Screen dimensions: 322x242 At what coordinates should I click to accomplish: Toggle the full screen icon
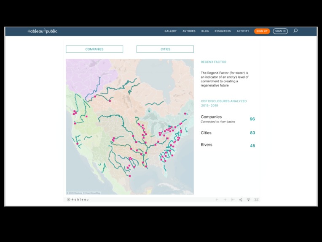click(256, 200)
